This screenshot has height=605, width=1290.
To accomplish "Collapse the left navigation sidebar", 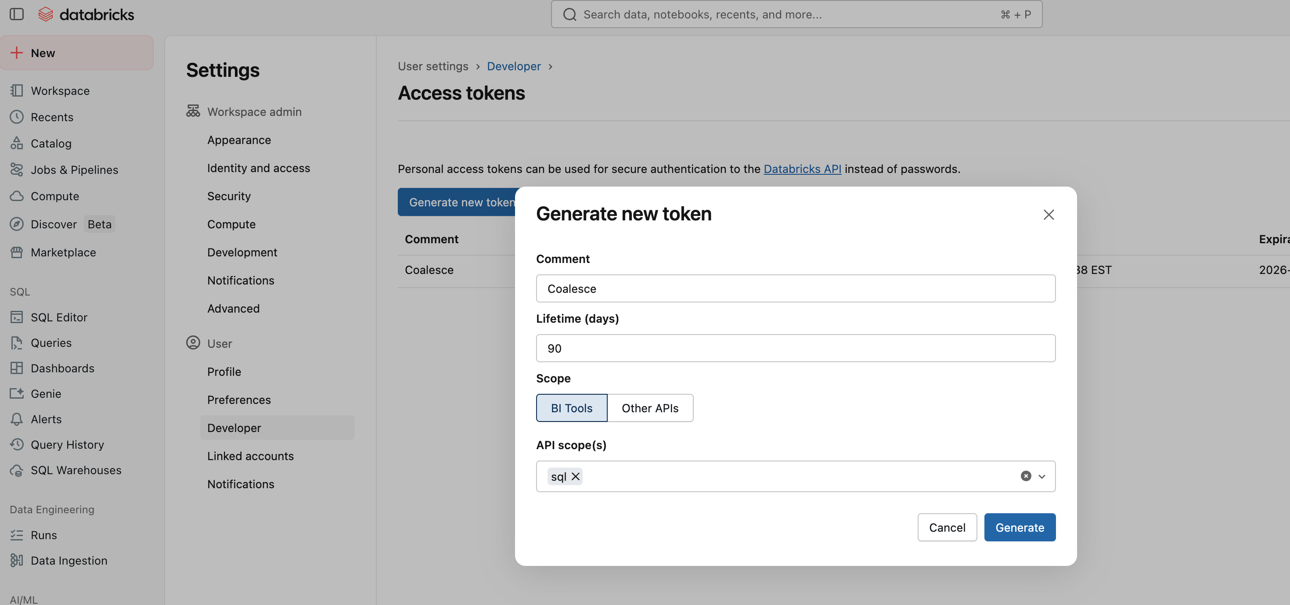I will [17, 14].
